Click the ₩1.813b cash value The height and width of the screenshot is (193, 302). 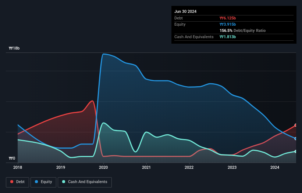pos(228,37)
